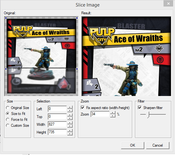Click the top-left selection handle
Viewport: 175px width, 155px height.
click(x=6, y=18)
